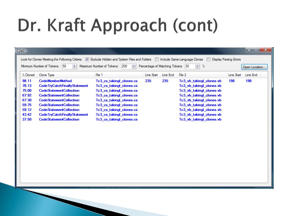Click the CodeMemberMethod clone type

pos(55,81)
